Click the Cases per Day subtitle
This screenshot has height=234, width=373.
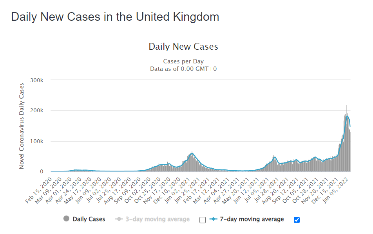[x=183, y=61]
